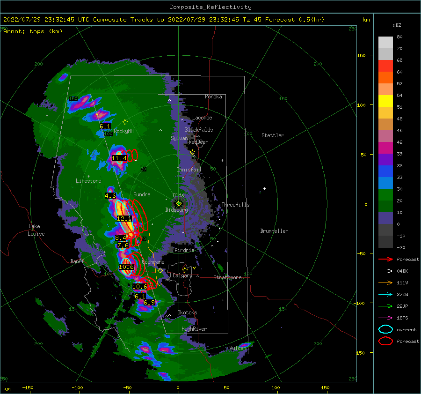Click the HighRiver label
Viewport: 421px width, 394px height.
point(194,329)
